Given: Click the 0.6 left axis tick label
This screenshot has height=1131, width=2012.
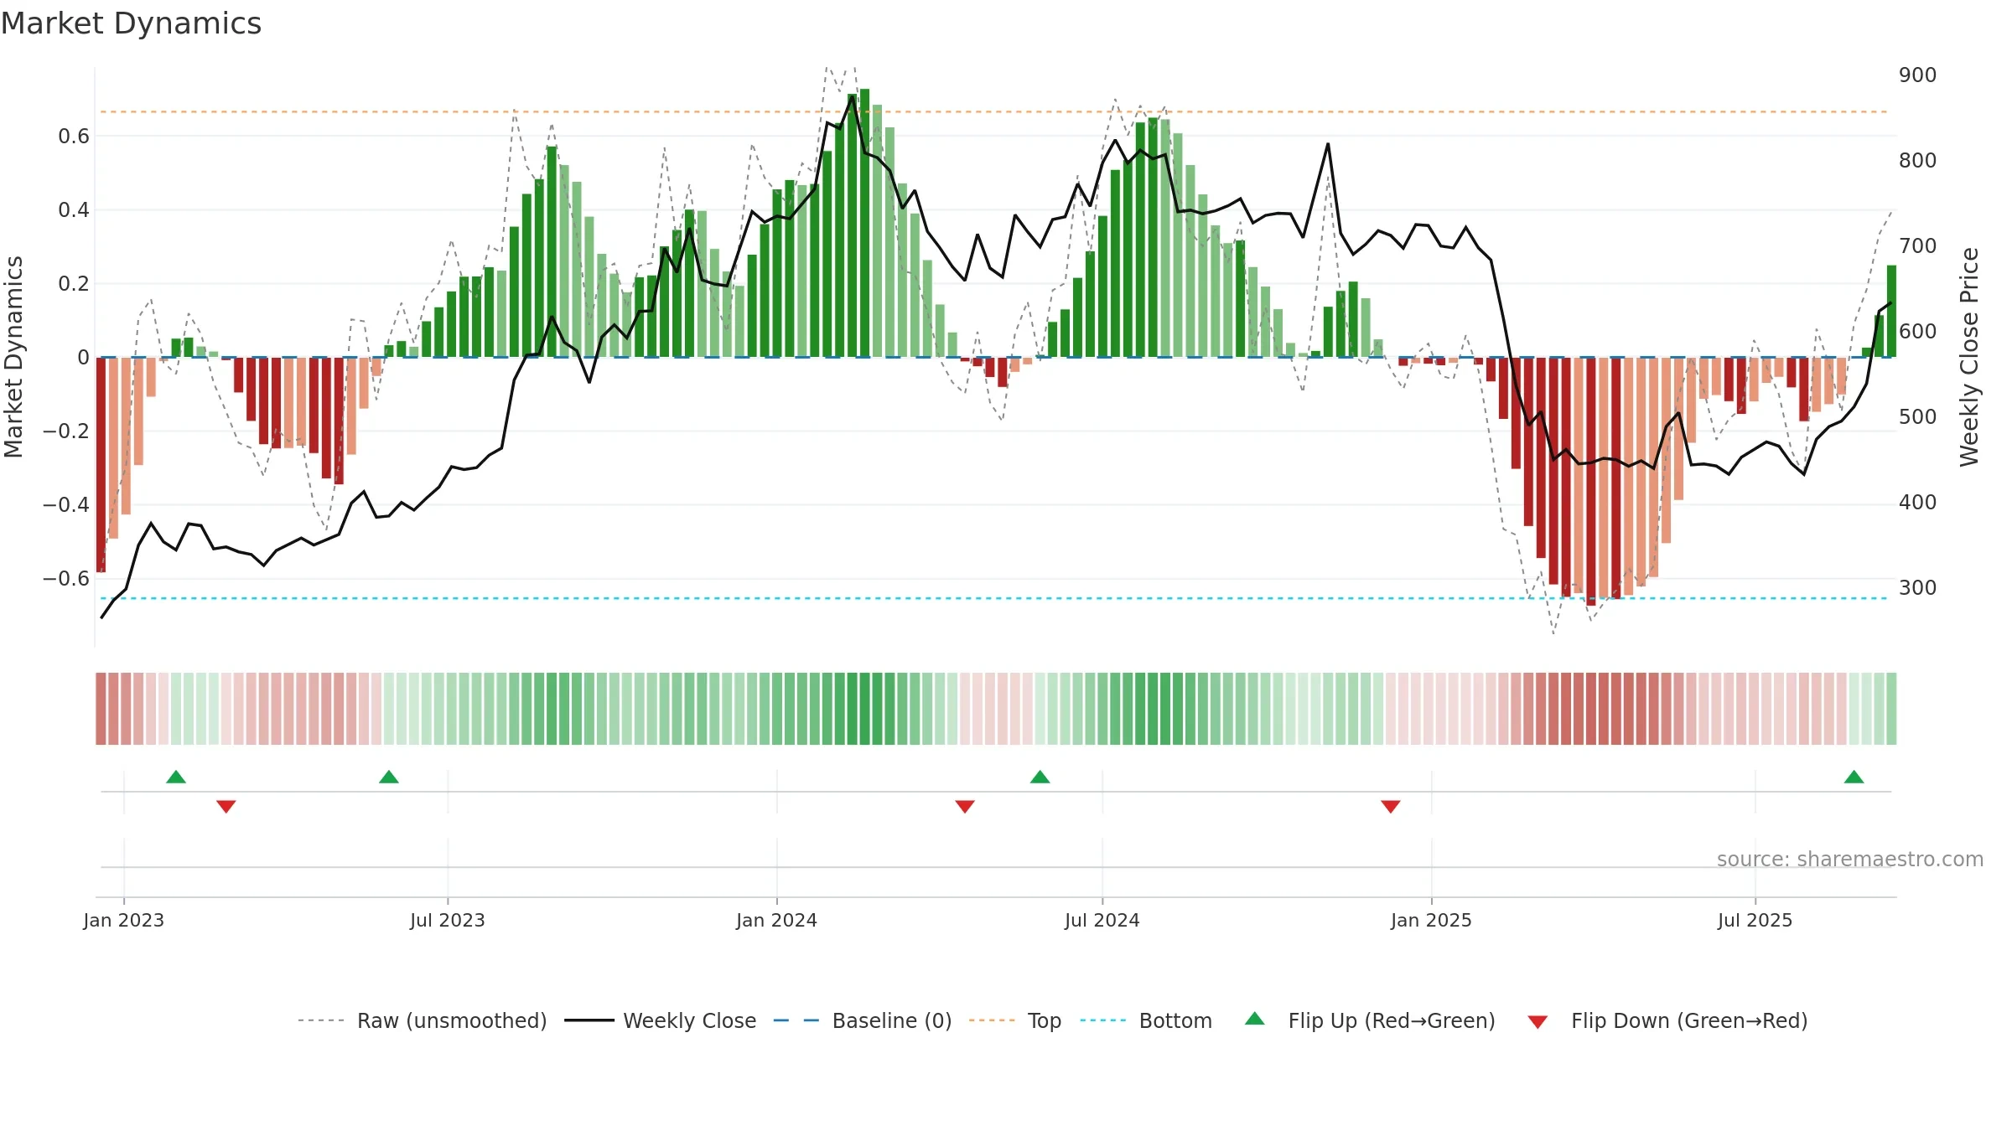Looking at the screenshot, I should 74,136.
